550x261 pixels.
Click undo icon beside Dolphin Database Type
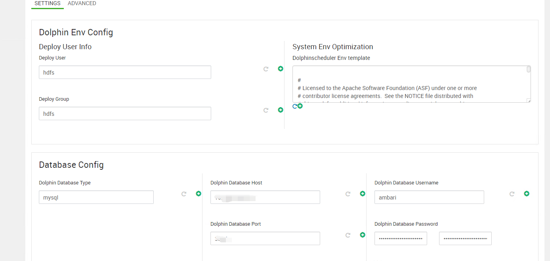[x=184, y=194]
